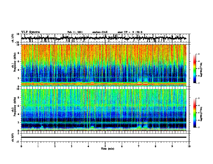Click time axis tick label "7"

pyautogui.click(x=139, y=146)
